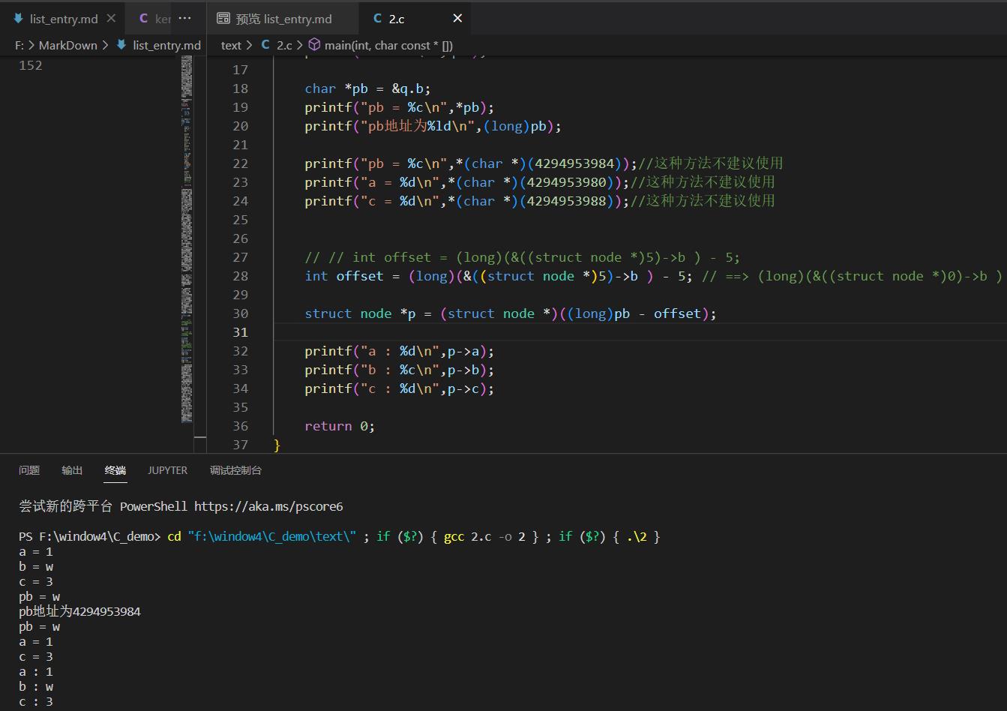
Task: Click the cube symbol icon beside main in the breadcrumb
Action: [315, 45]
